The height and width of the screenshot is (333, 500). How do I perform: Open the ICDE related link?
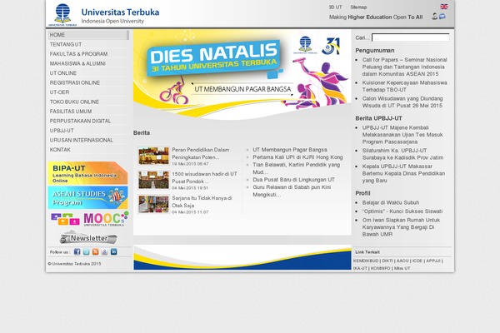(417, 261)
